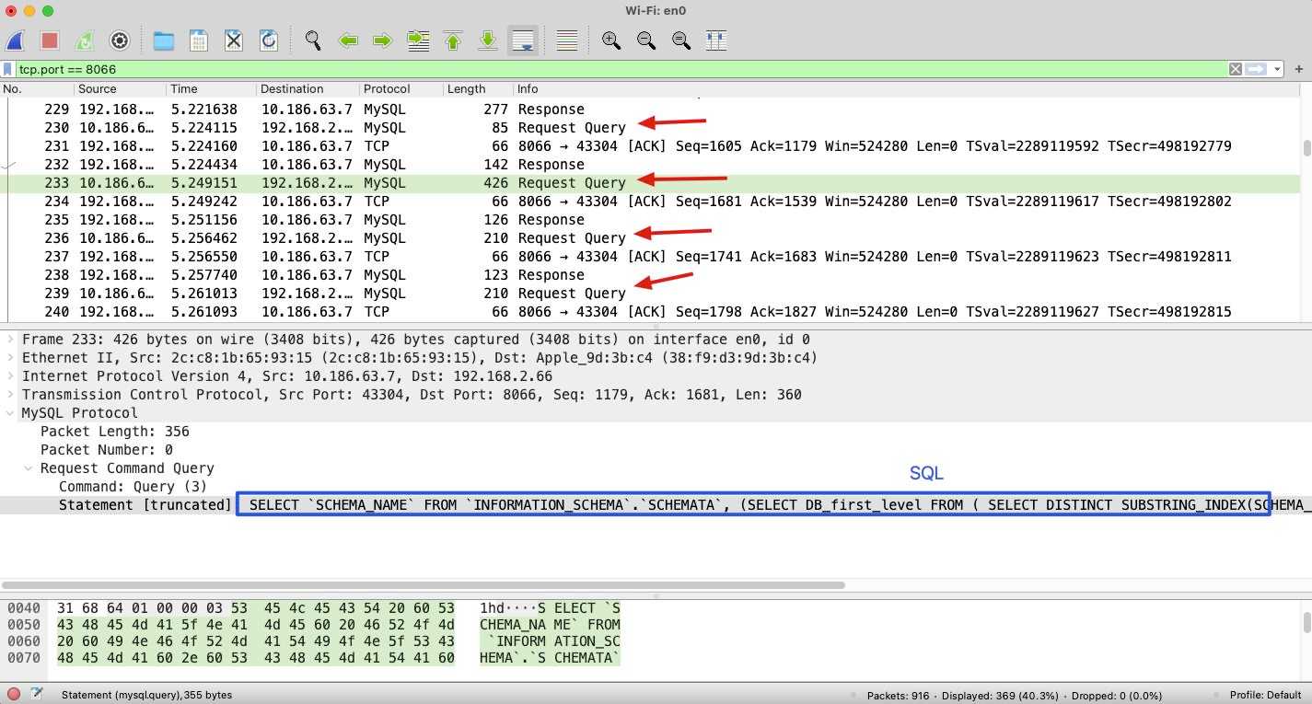Viewport: 1312px width, 704px height.
Task: Click the display filter field tcp.port == 8066
Action: 621,69
